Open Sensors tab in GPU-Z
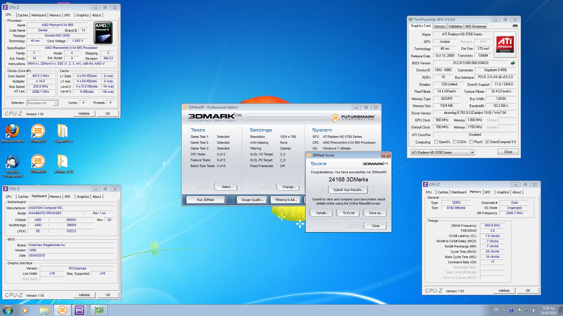Image resolution: width=563 pixels, height=316 pixels. [439, 26]
